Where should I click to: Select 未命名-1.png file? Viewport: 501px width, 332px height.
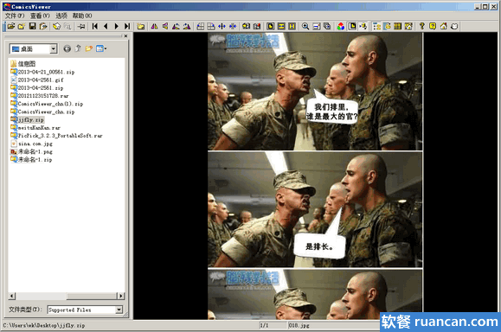(x=32, y=151)
